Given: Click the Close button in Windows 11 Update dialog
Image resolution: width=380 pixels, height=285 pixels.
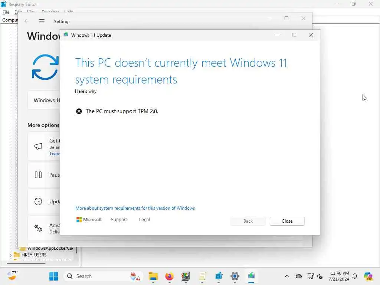Looking at the screenshot, I should pyautogui.click(x=287, y=221).
